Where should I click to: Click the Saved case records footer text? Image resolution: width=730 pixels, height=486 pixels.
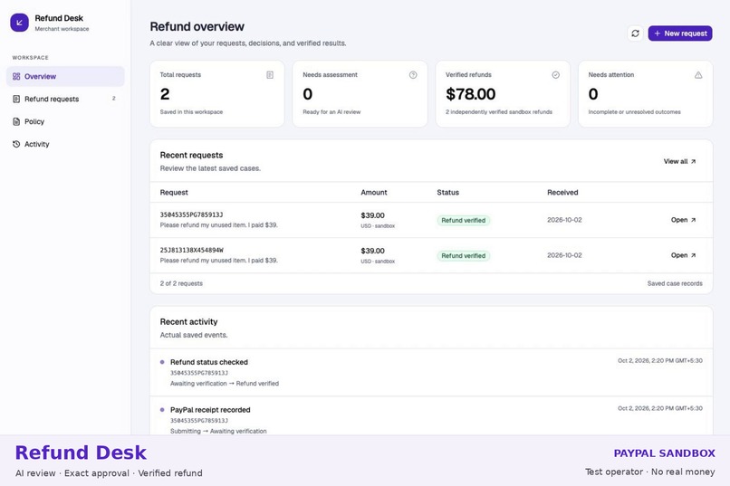pos(675,283)
